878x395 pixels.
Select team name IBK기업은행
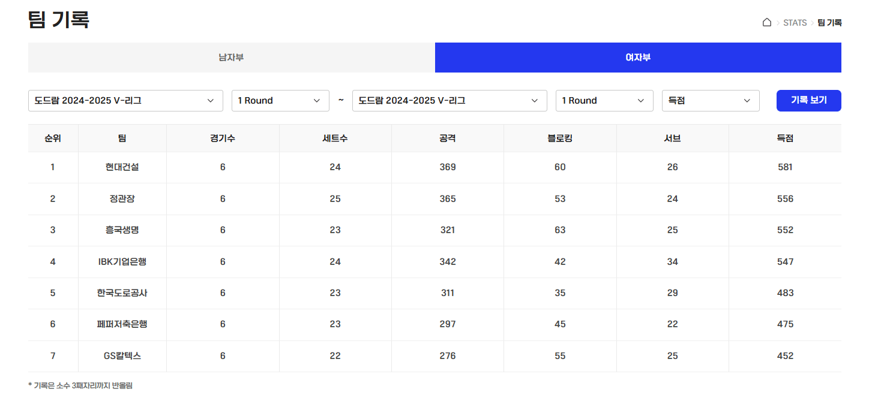(x=122, y=262)
